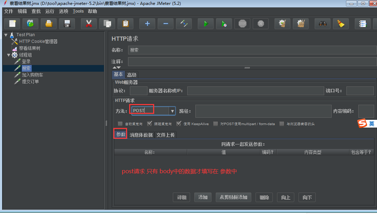Switch to the 基本 tab
This screenshot has height=214, width=377.
[x=118, y=74]
